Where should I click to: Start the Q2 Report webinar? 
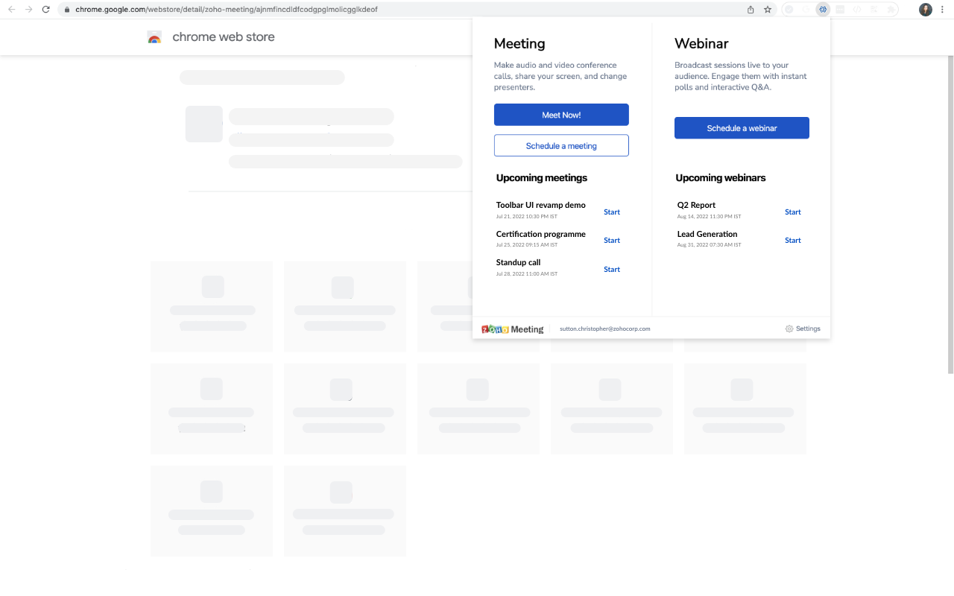pyautogui.click(x=792, y=212)
